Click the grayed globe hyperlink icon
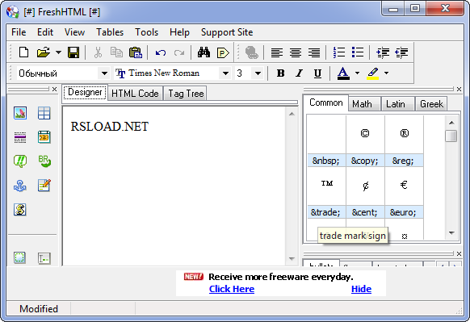 (251, 52)
